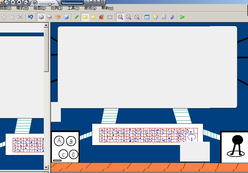Viewport: 248px width, 173px height.
Task: Click the tileset palette vertical scrollbar thumb
Action: pyautogui.click(x=46, y=50)
